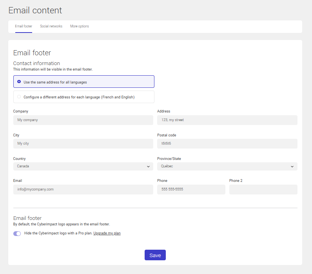The height and width of the screenshot is (274, 312).
Task: Open the More options tab
Action: click(80, 26)
